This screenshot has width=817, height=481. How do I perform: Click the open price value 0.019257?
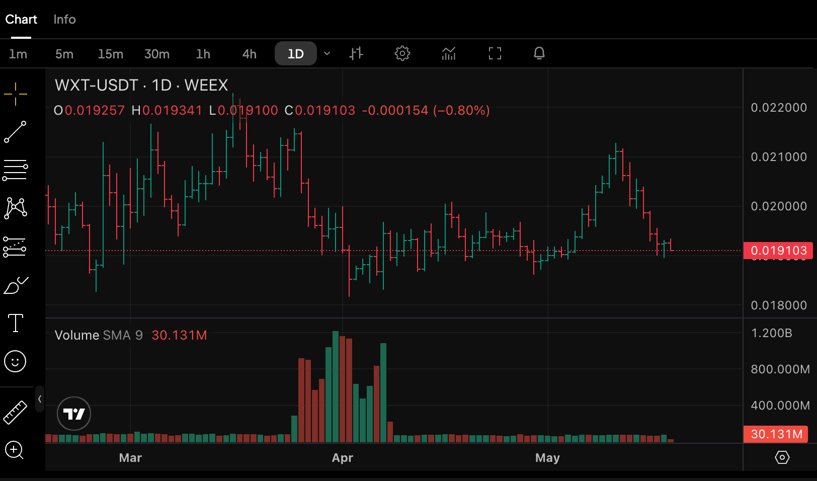pos(95,110)
